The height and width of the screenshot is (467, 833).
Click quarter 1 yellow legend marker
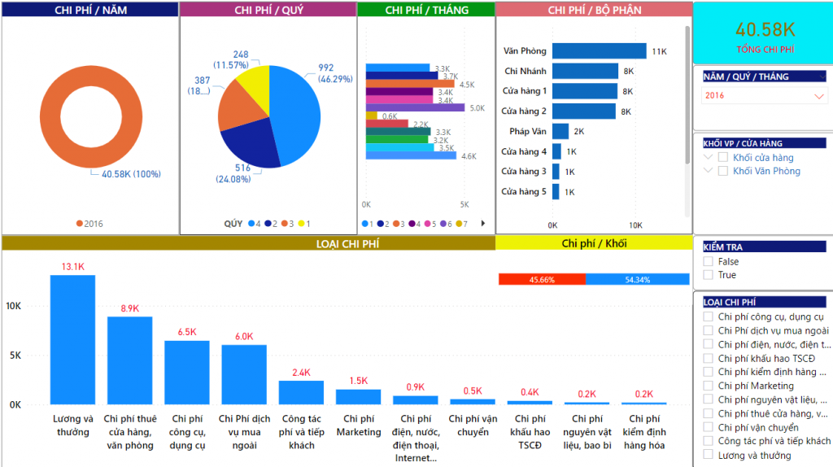pyautogui.click(x=301, y=224)
